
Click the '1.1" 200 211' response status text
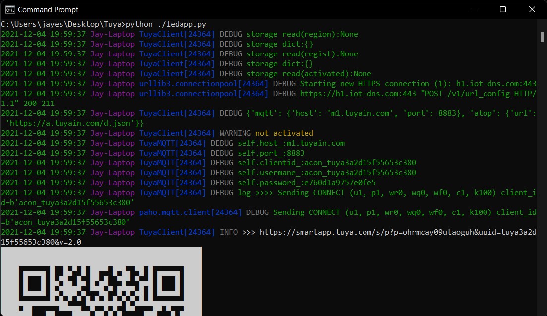point(28,104)
